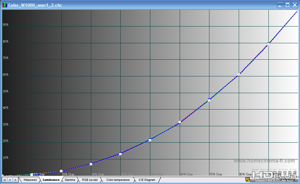
Task: Click the Reference label at bottom right
Action: [x=288, y=179]
